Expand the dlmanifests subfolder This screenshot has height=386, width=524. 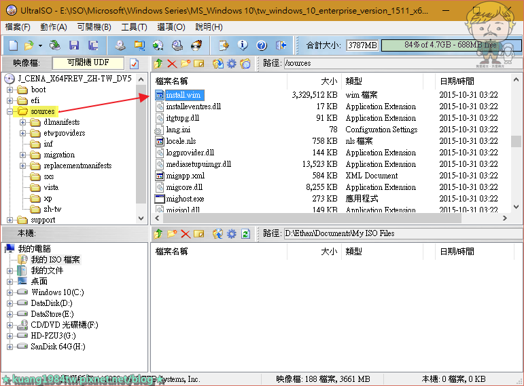pos(22,122)
